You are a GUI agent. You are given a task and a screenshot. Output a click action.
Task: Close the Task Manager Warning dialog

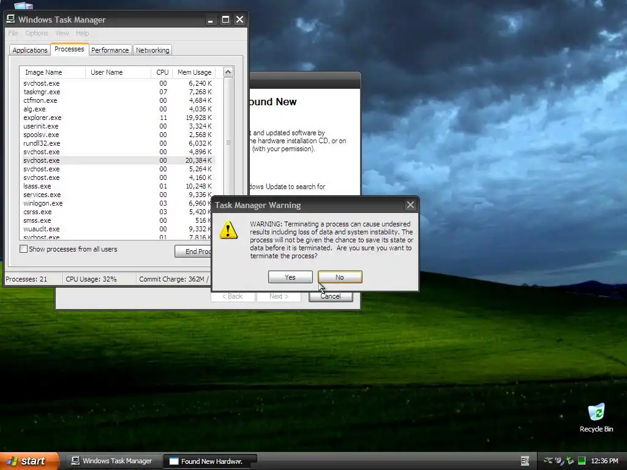tap(410, 205)
